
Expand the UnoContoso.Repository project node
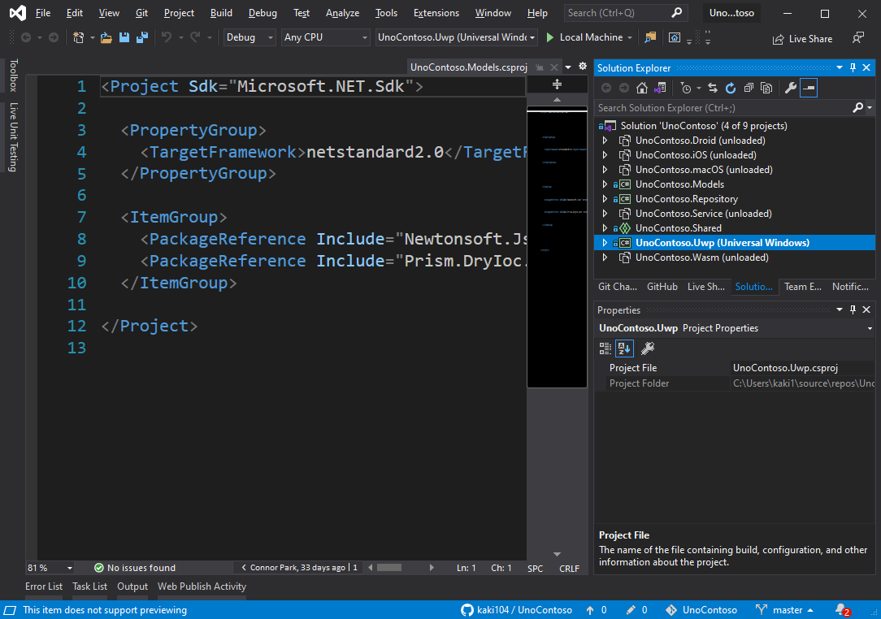coord(605,199)
